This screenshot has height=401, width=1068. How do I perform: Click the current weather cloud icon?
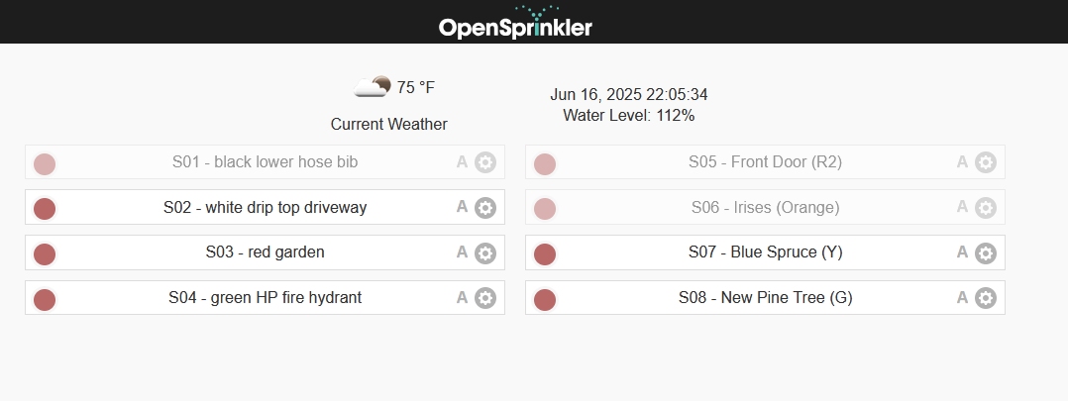click(x=373, y=87)
